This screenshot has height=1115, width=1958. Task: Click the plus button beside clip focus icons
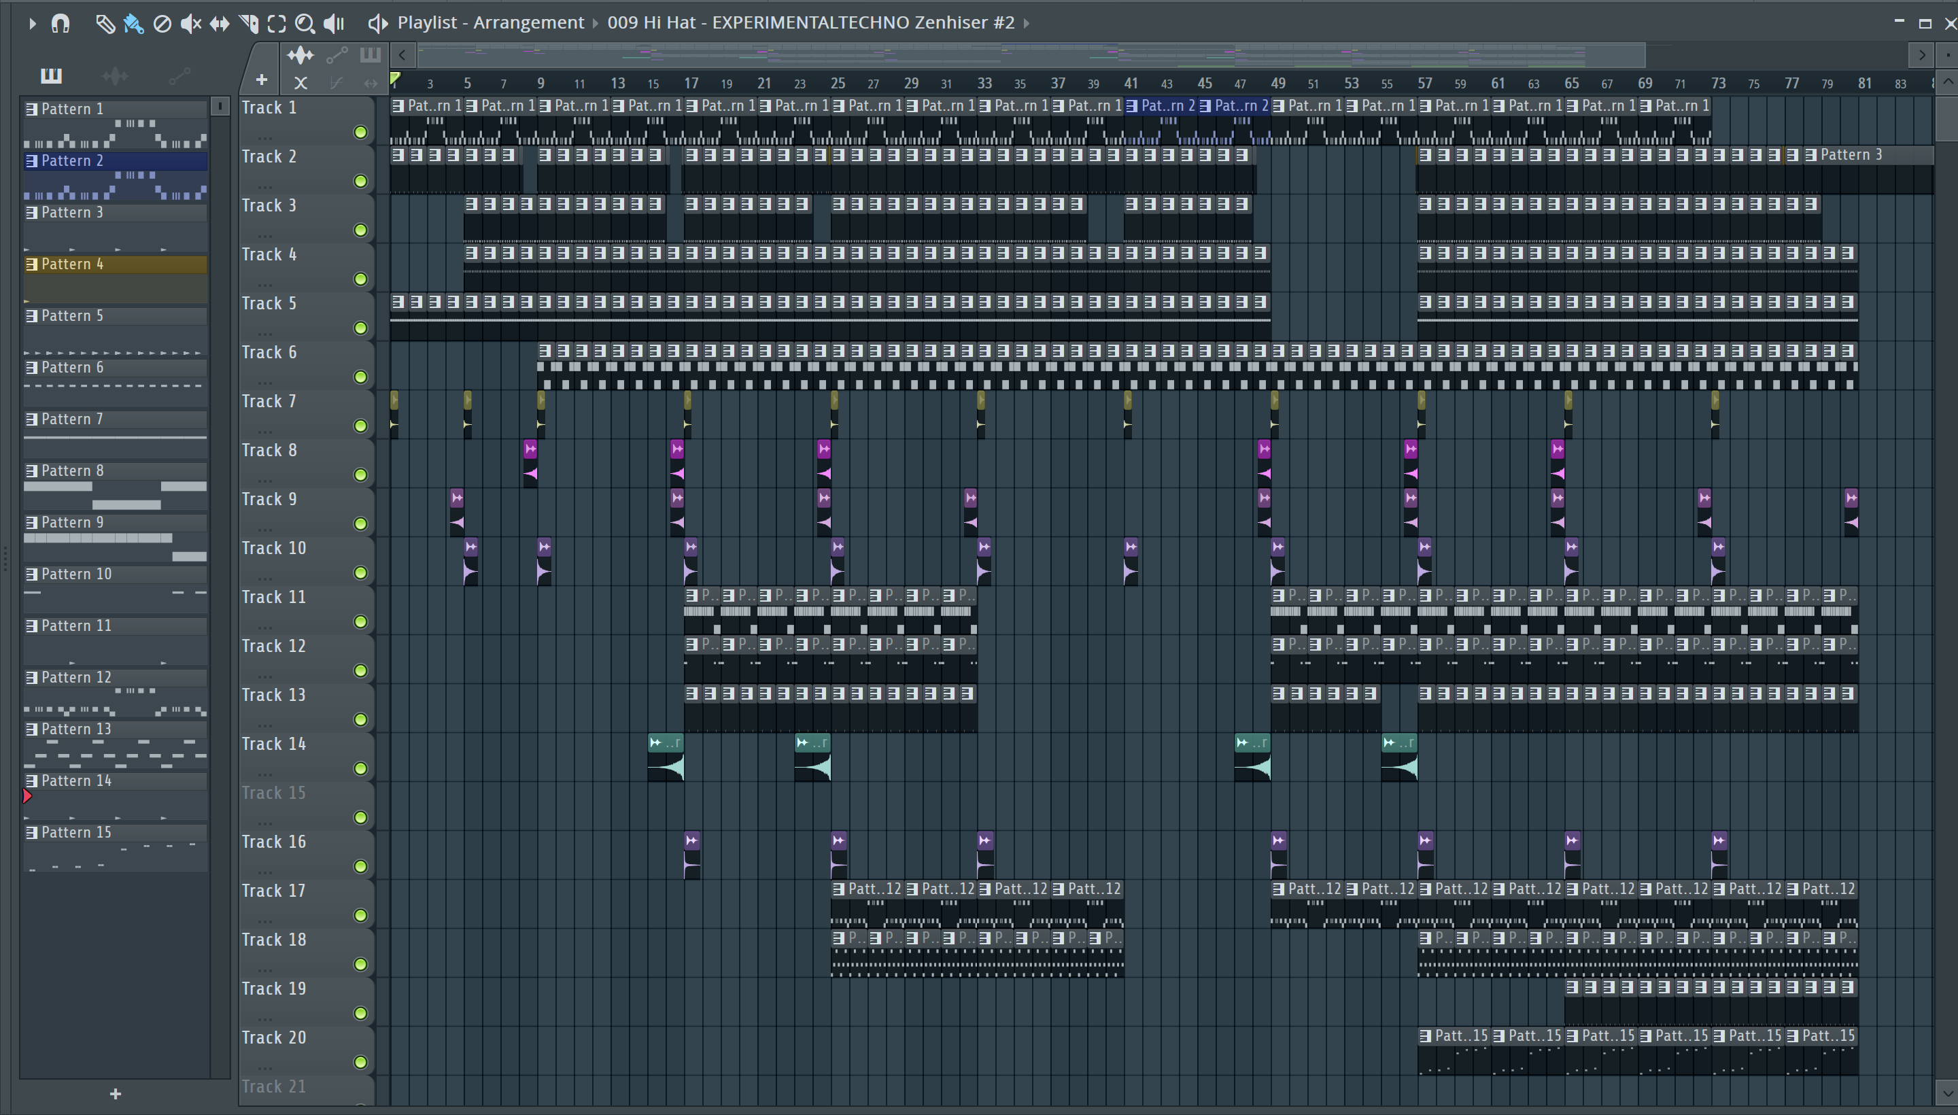pos(262,80)
